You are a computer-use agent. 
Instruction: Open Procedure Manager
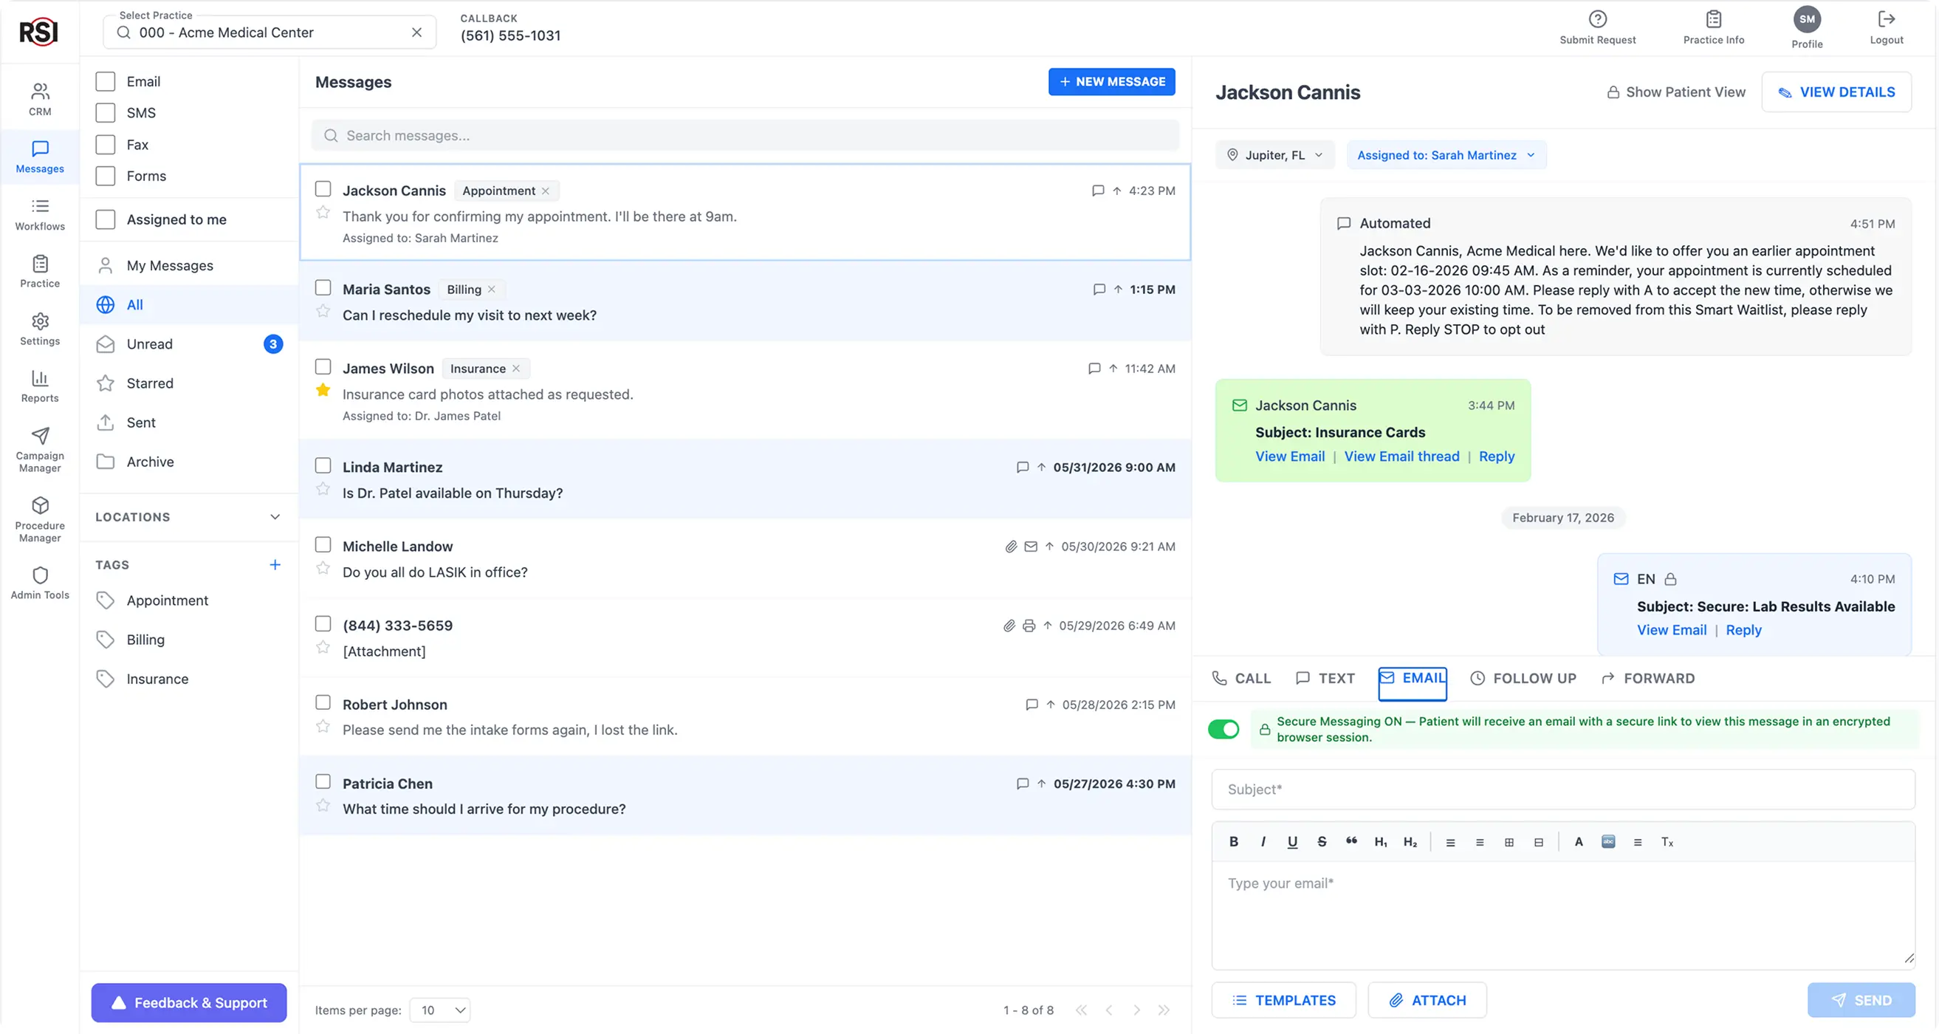point(40,520)
